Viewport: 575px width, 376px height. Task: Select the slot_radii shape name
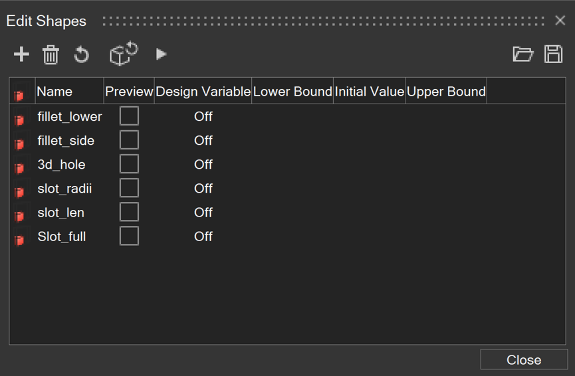64,189
